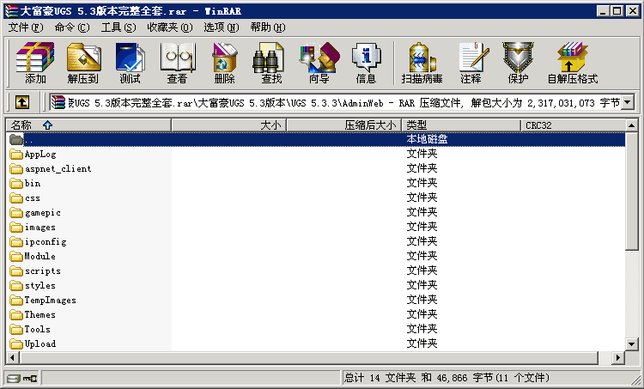Open the 自解压格式 (SFX) tool
Screen dimensions: 644x389
click(x=572, y=64)
